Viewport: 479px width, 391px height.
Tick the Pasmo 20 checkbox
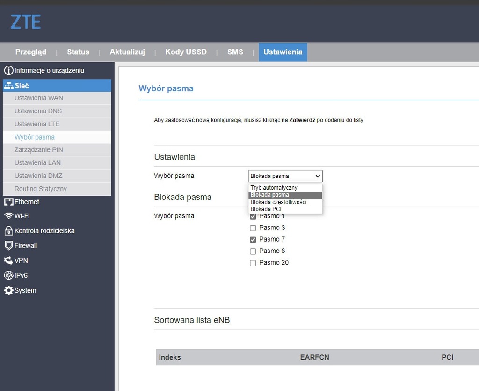253,263
